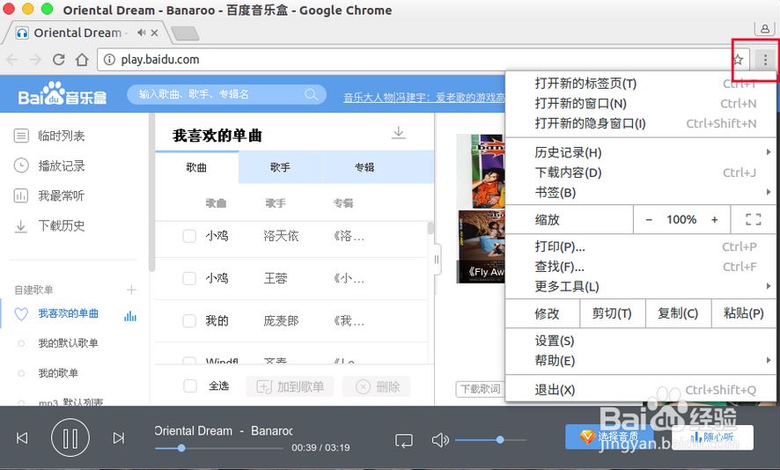Choose 打印(P)... from the menu
This screenshot has height=470, width=780.
[641, 246]
